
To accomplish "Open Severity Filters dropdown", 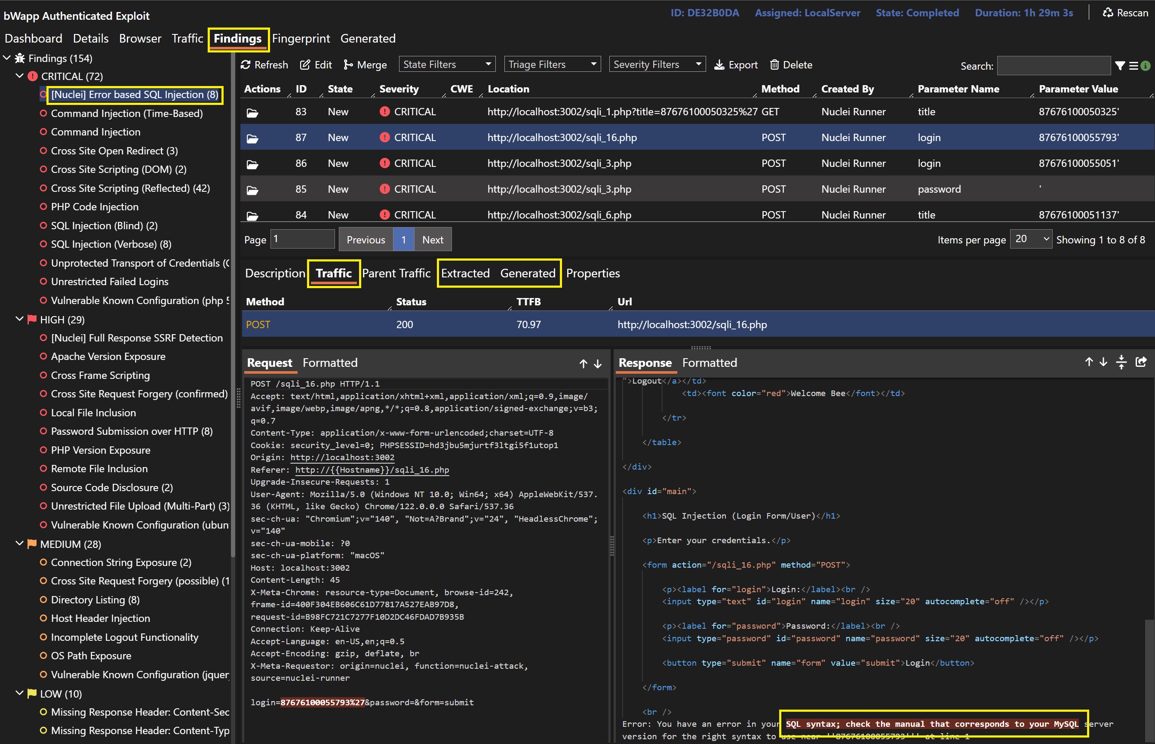I will point(657,64).
